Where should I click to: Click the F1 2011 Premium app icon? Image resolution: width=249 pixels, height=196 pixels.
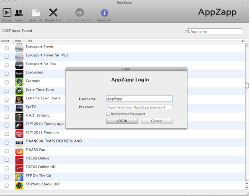(19, 134)
